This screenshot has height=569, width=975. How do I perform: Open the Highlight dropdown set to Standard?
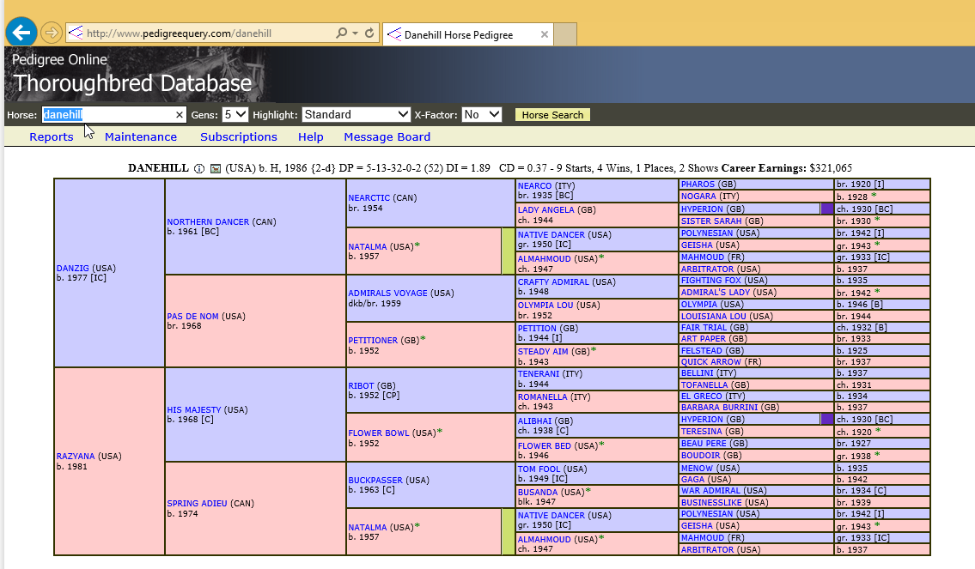pos(356,114)
